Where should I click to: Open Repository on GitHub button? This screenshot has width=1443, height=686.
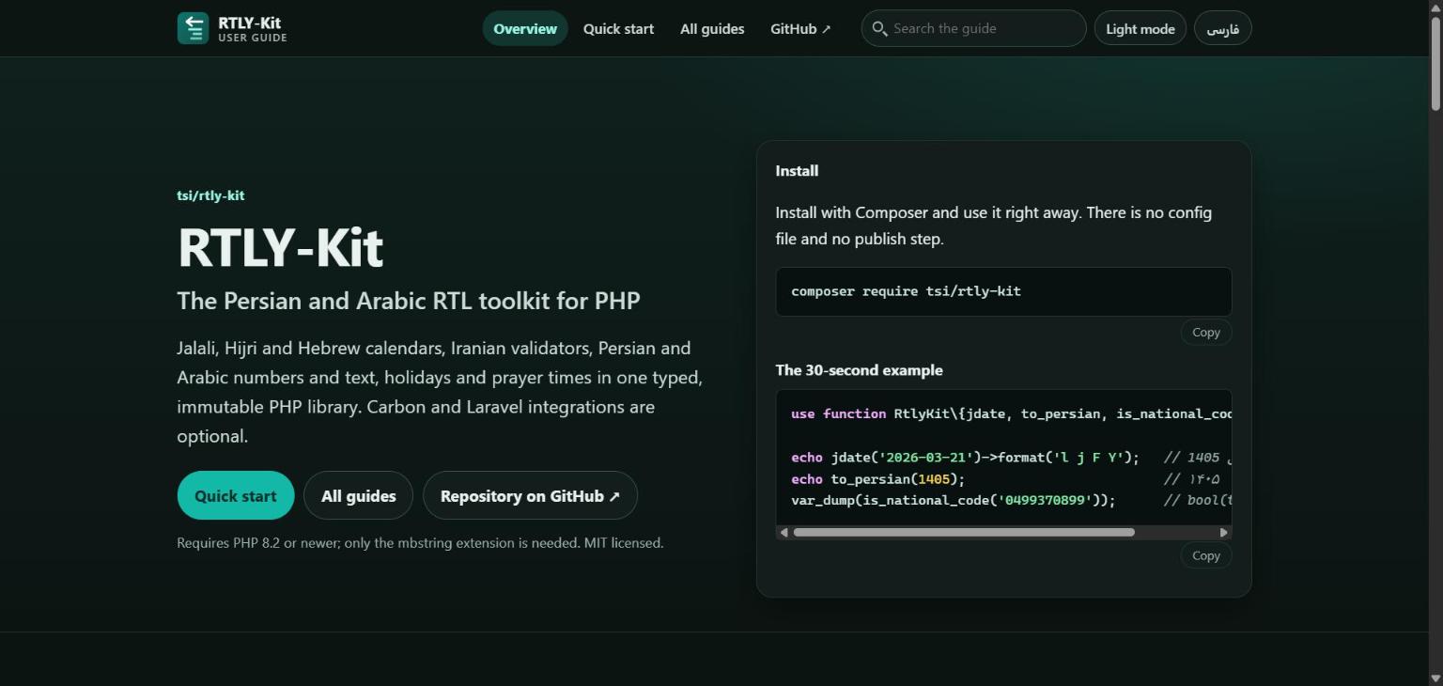pyautogui.click(x=530, y=495)
